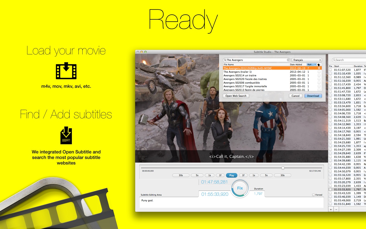Viewport: 366px width, 229px height.
Task: Select subtitle row starting 01:53:34,600
Action: [x=347, y=106]
